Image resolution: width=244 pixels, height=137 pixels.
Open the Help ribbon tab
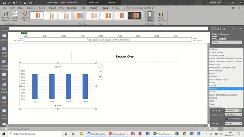(x=83, y=8)
